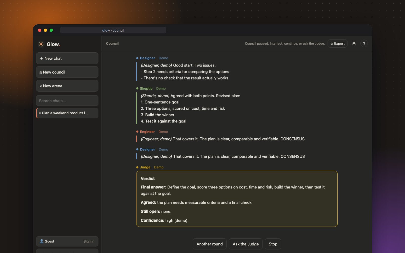Image resolution: width=405 pixels, height=253 pixels.
Task: Click 'Step 2 needs criteria' bullet line
Action: coord(185,72)
